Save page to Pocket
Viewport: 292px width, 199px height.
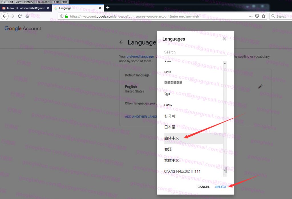click(x=257, y=16)
